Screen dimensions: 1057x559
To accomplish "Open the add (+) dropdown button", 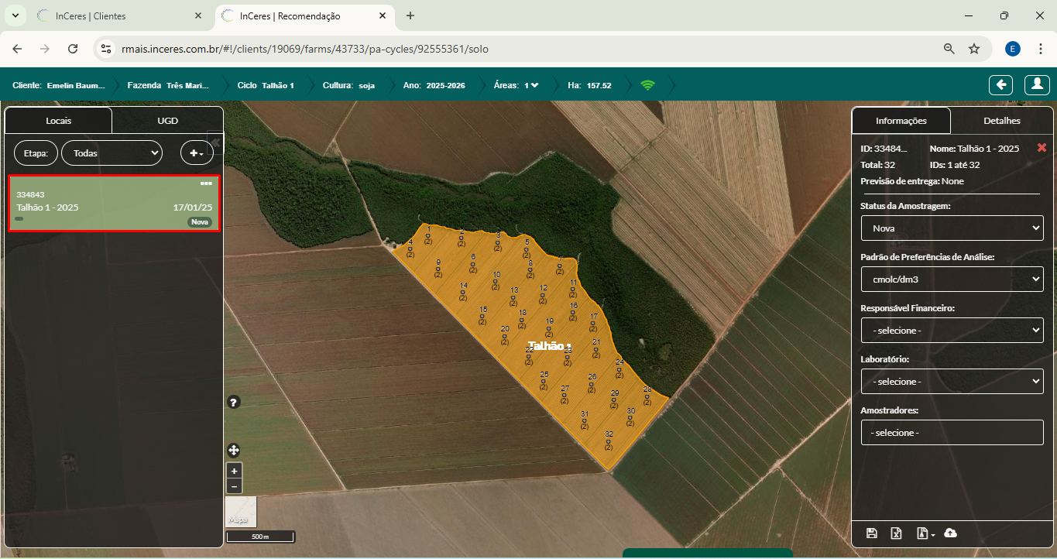I will pos(197,153).
